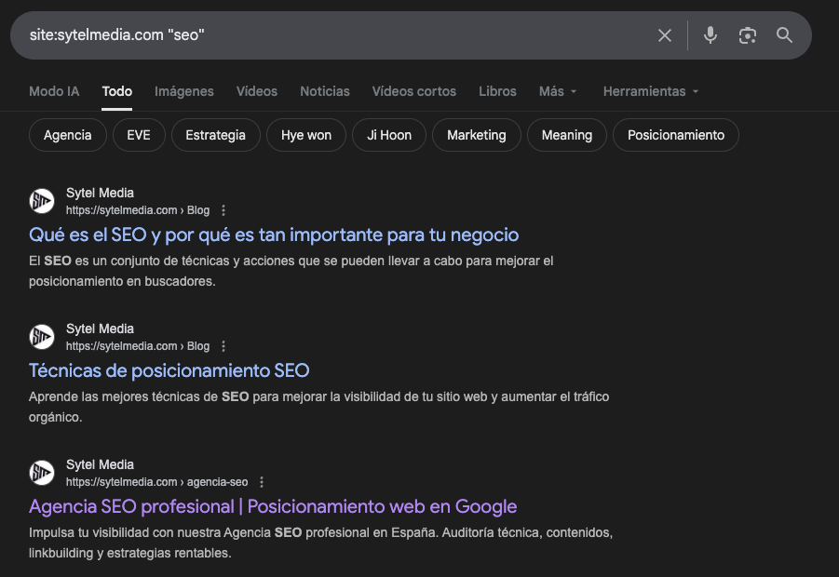Open the three-dot menu beside Técnicas result
839x577 pixels.
tap(223, 346)
